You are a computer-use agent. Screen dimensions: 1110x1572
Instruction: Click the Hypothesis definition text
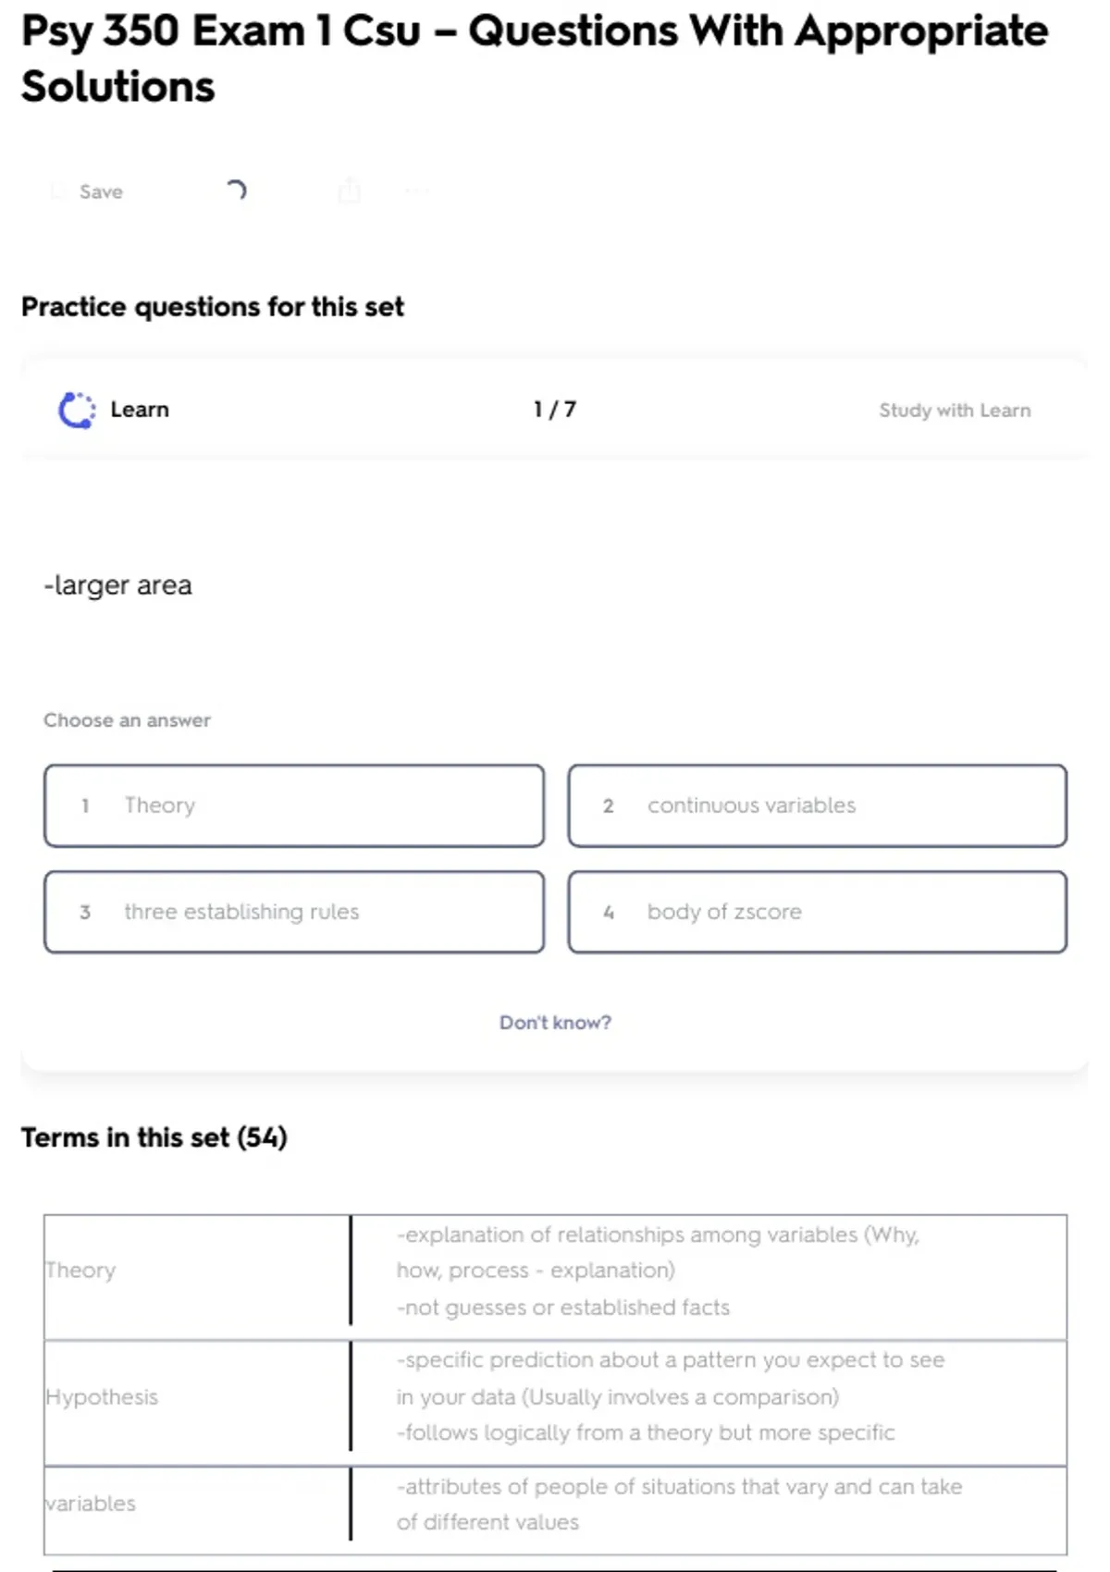click(x=670, y=1396)
